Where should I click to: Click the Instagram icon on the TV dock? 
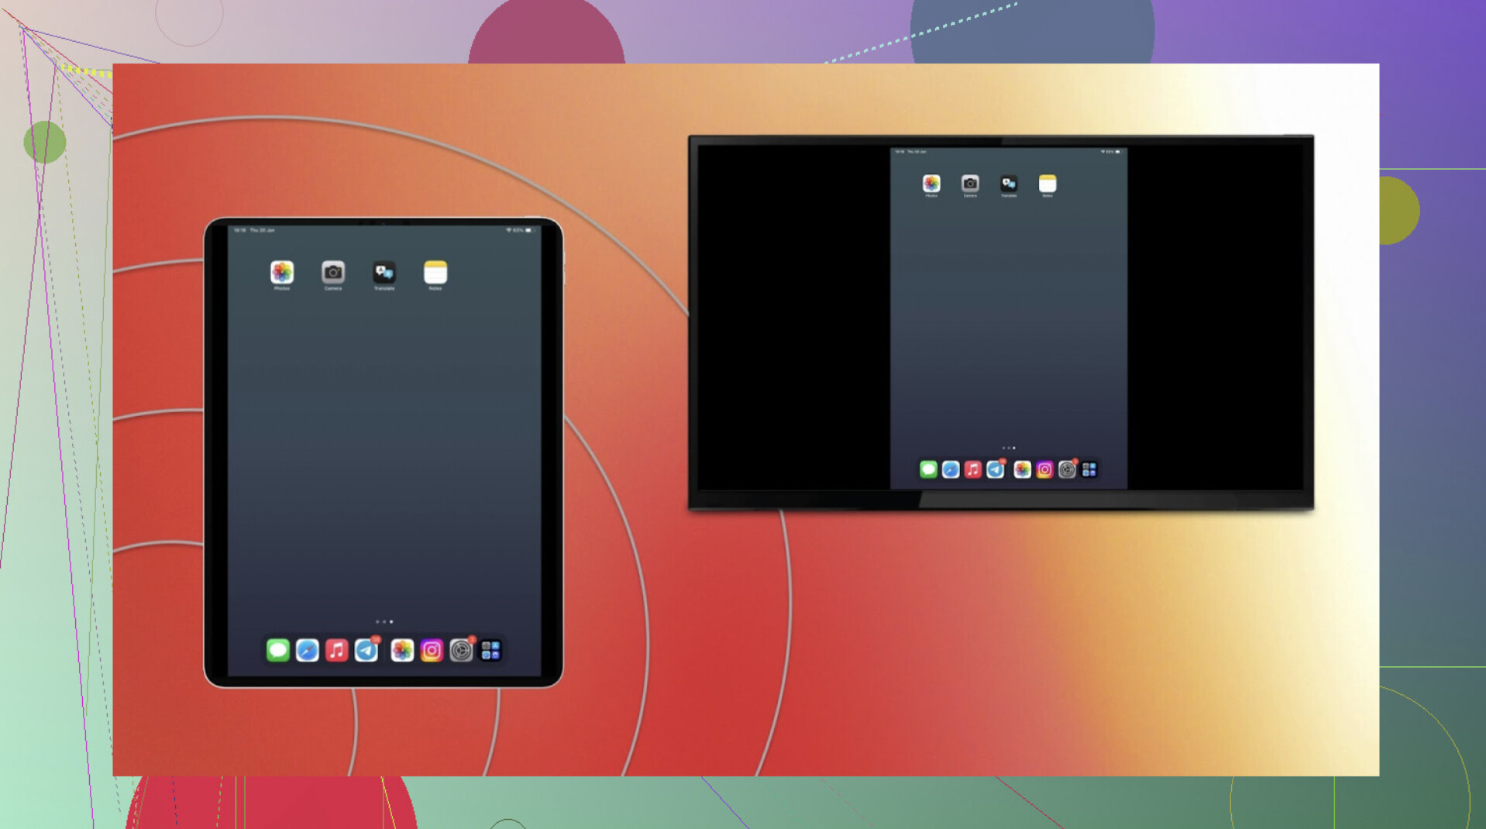1044,470
